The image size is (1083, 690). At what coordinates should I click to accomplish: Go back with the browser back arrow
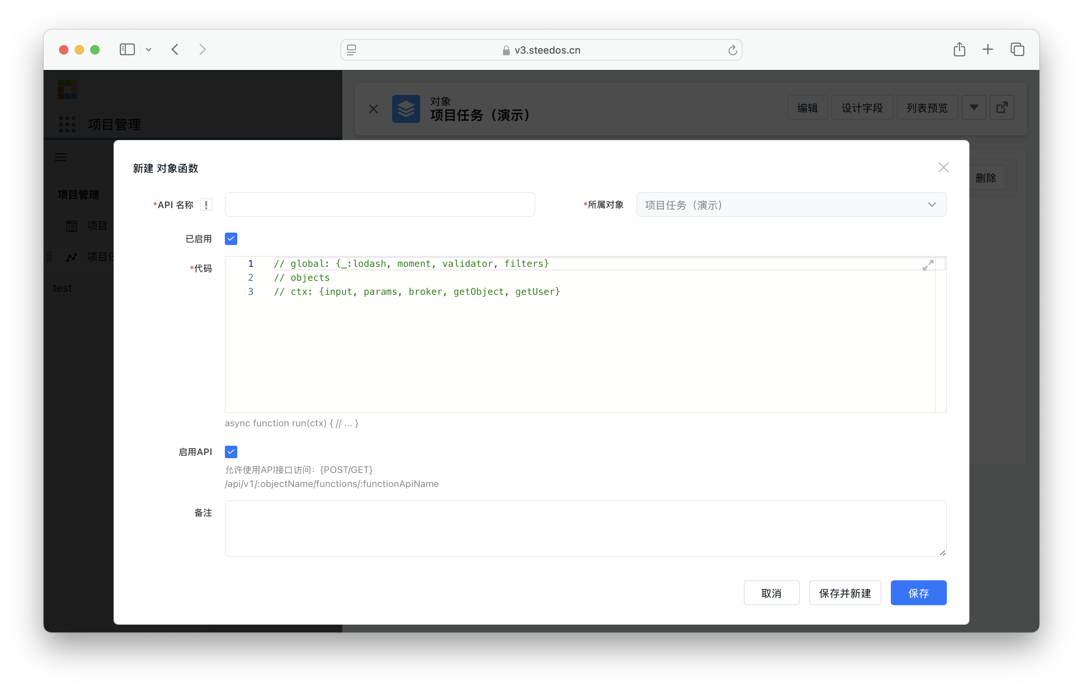(x=175, y=49)
